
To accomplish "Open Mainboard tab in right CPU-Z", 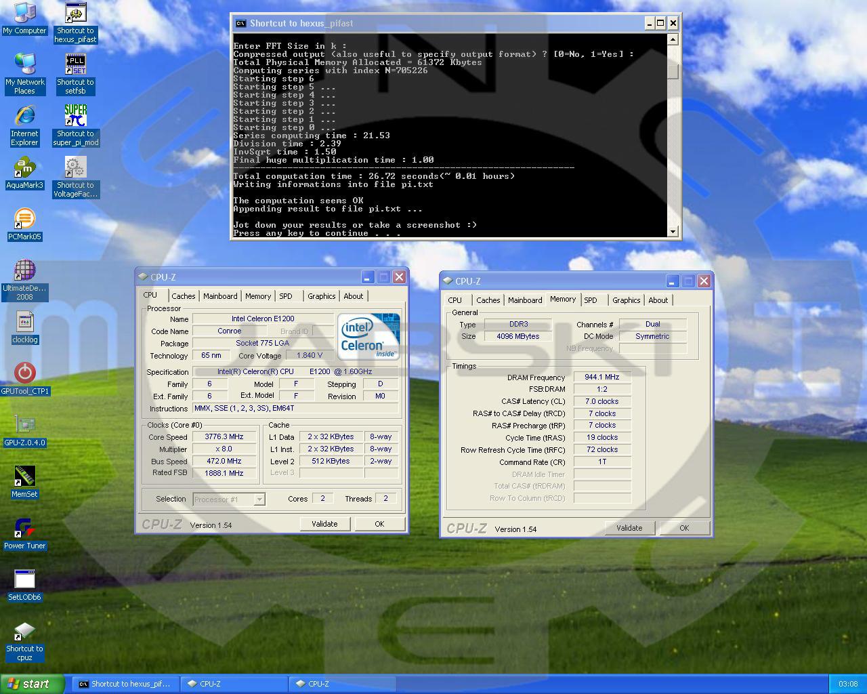I will (525, 300).
